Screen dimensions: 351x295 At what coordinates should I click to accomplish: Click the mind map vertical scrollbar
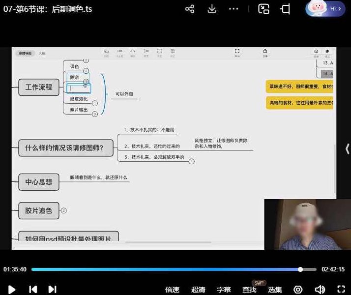coord(335,168)
